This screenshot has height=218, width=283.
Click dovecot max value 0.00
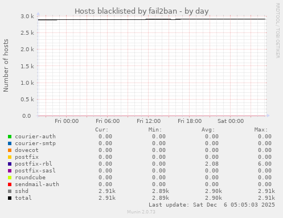pos(265,150)
